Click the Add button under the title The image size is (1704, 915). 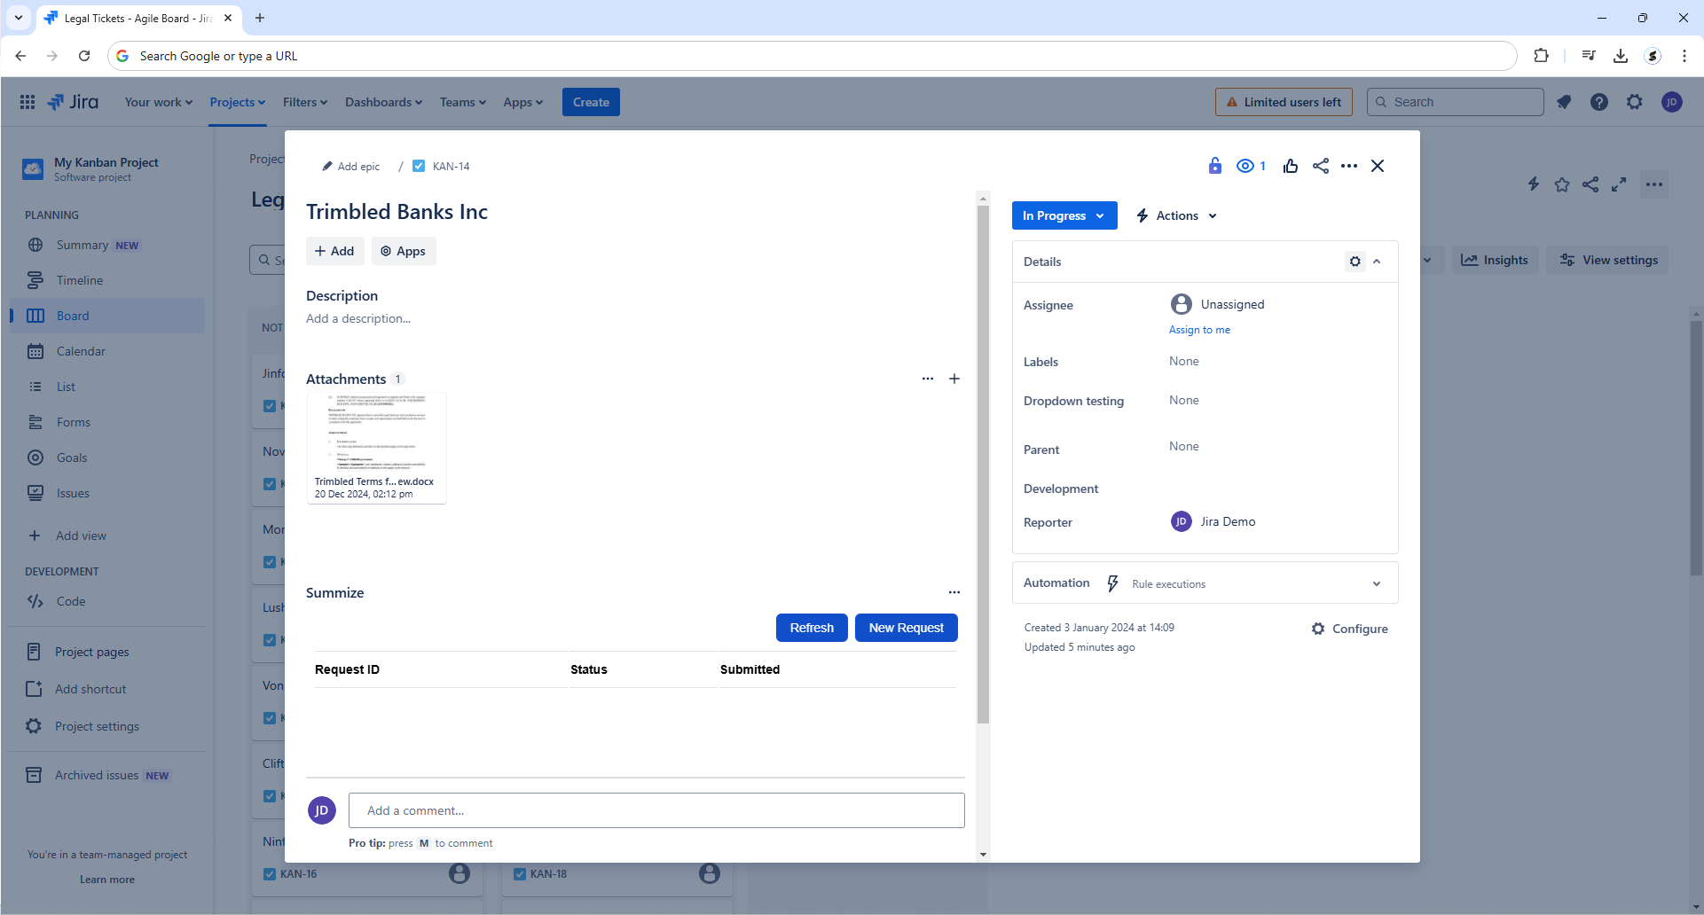(x=334, y=251)
